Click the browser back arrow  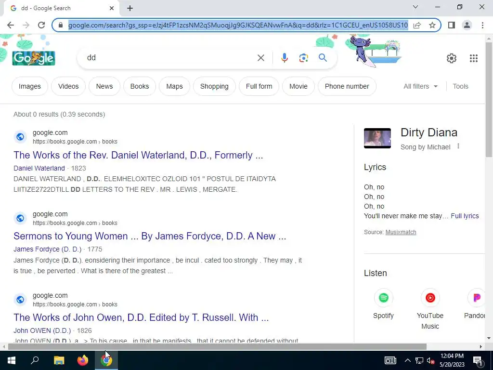pyautogui.click(x=11, y=25)
